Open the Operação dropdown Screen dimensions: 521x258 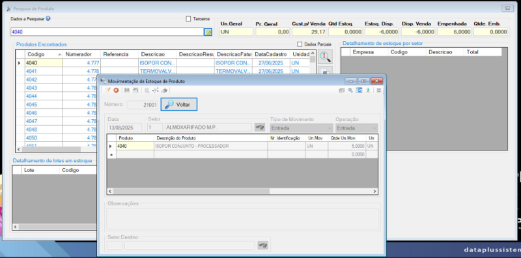pos(356,128)
